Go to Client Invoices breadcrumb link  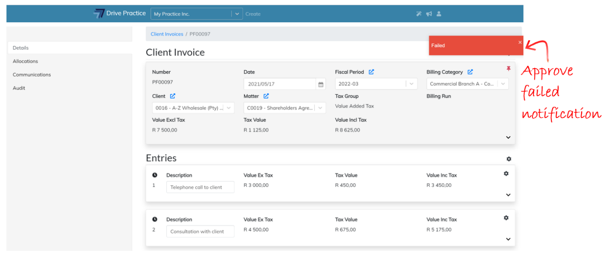point(167,34)
